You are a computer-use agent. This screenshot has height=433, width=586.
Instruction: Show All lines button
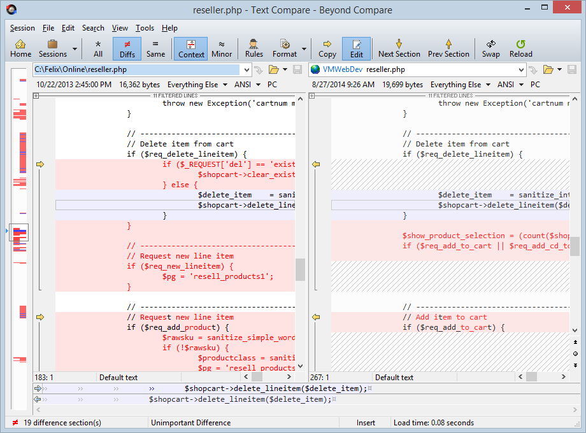coord(98,48)
